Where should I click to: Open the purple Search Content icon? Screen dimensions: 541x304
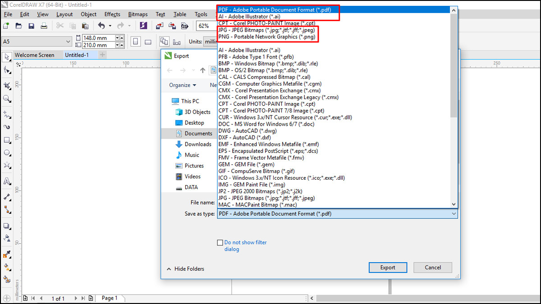[143, 26]
